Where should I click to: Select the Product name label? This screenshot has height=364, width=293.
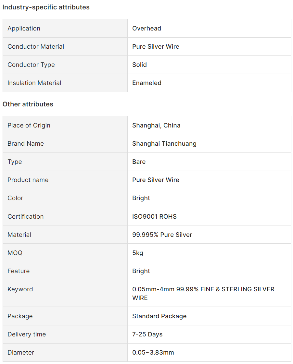tap(28, 180)
